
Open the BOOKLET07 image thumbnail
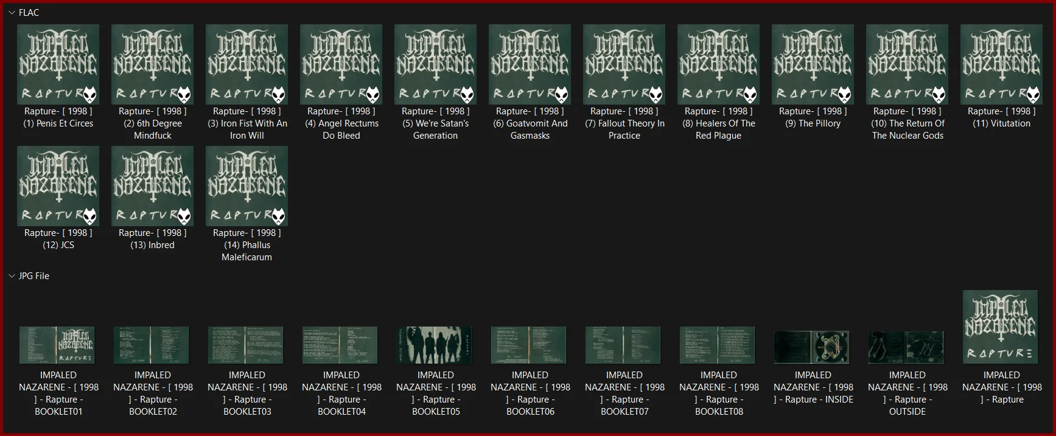[x=623, y=345]
